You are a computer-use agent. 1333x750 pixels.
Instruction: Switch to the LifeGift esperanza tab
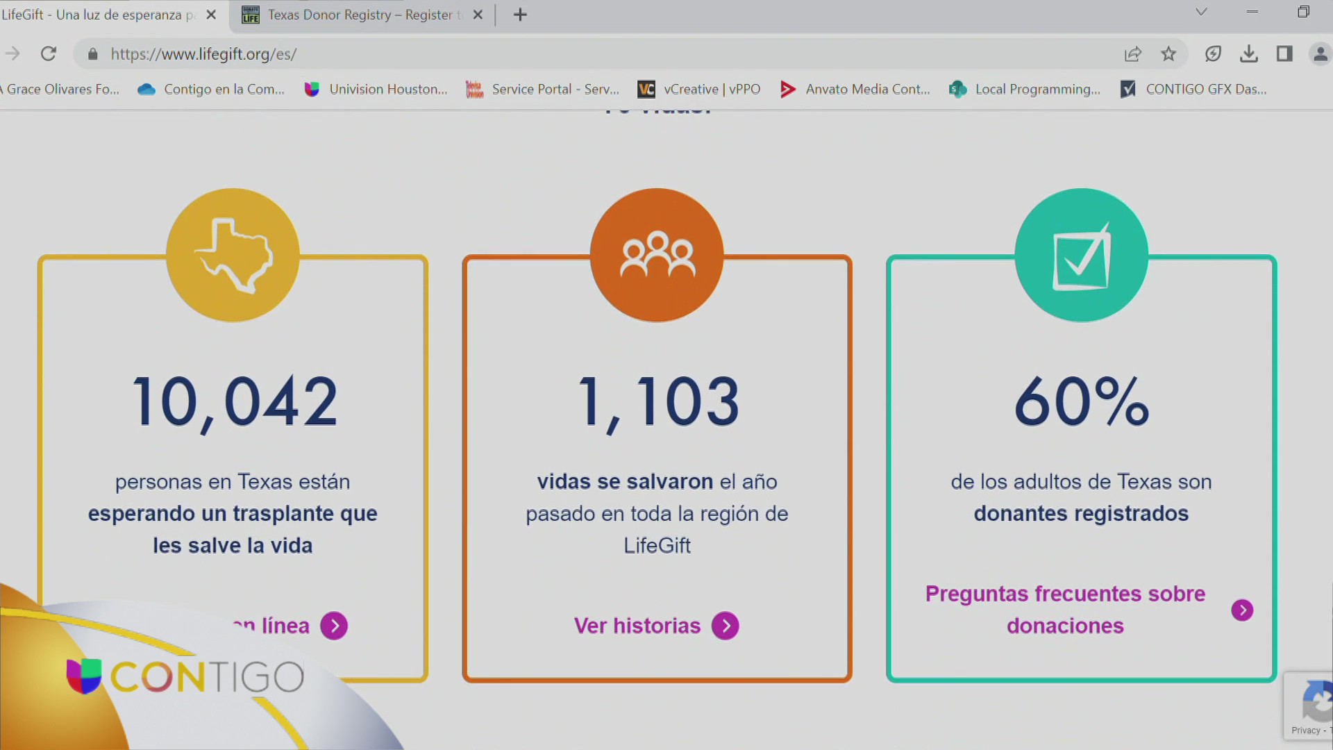[104, 14]
